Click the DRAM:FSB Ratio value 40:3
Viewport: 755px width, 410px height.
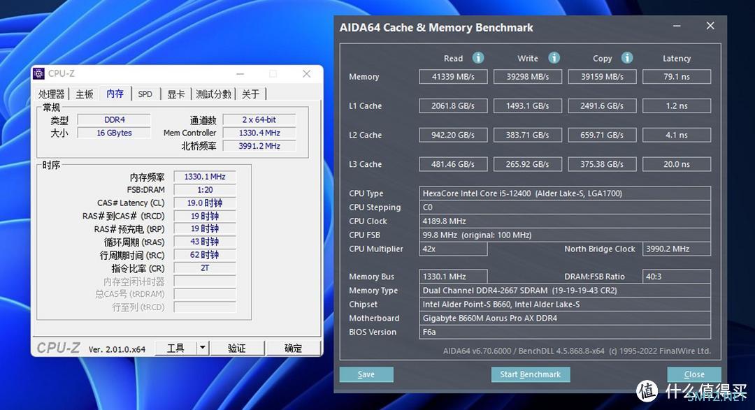[677, 277]
